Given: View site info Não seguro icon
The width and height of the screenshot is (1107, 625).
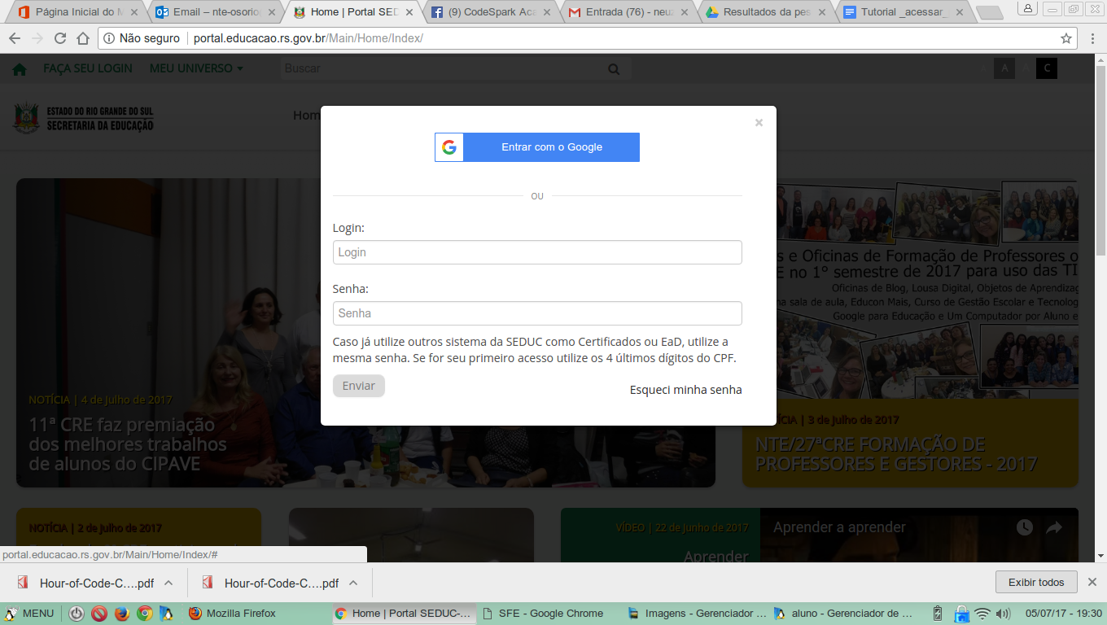Looking at the screenshot, I should [110, 38].
